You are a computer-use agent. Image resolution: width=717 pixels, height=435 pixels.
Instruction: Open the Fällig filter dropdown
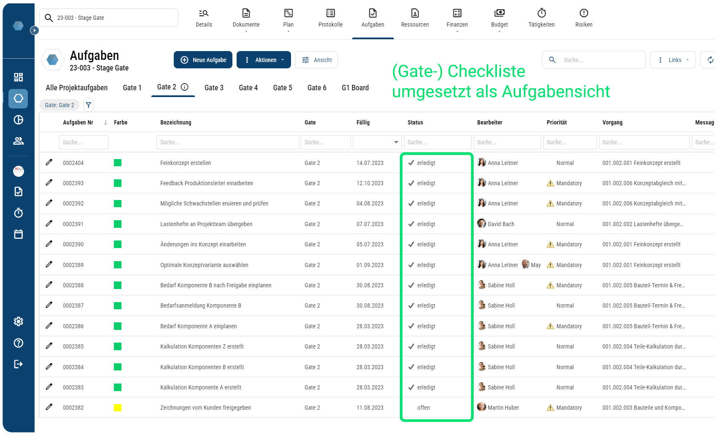pos(396,142)
